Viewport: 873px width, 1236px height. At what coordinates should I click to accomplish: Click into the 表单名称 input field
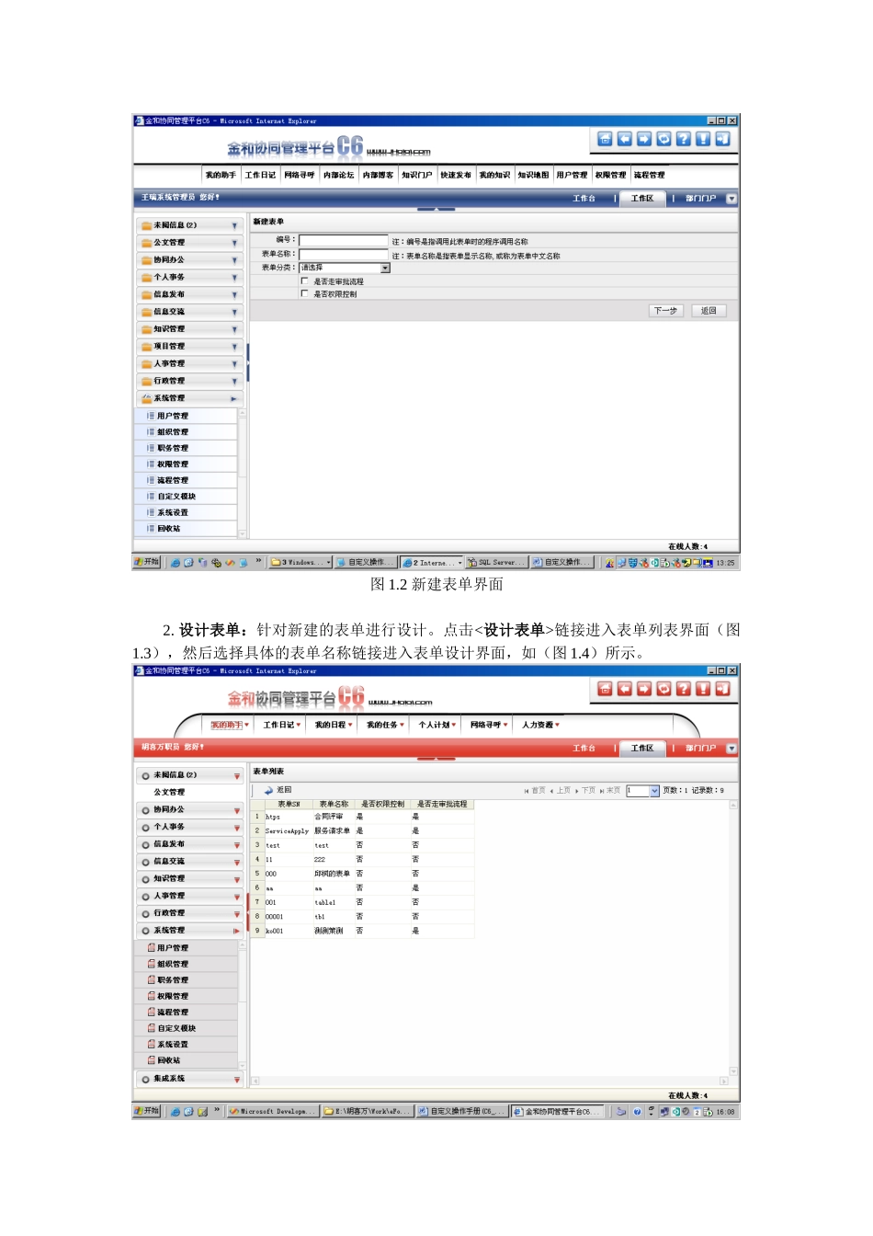(344, 255)
